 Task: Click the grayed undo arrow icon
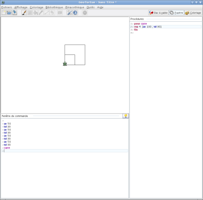(x=52, y=13)
